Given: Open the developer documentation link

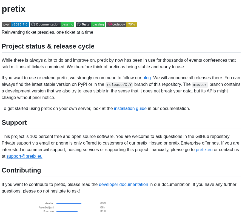Looking at the screenshot, I should (x=124, y=185).
